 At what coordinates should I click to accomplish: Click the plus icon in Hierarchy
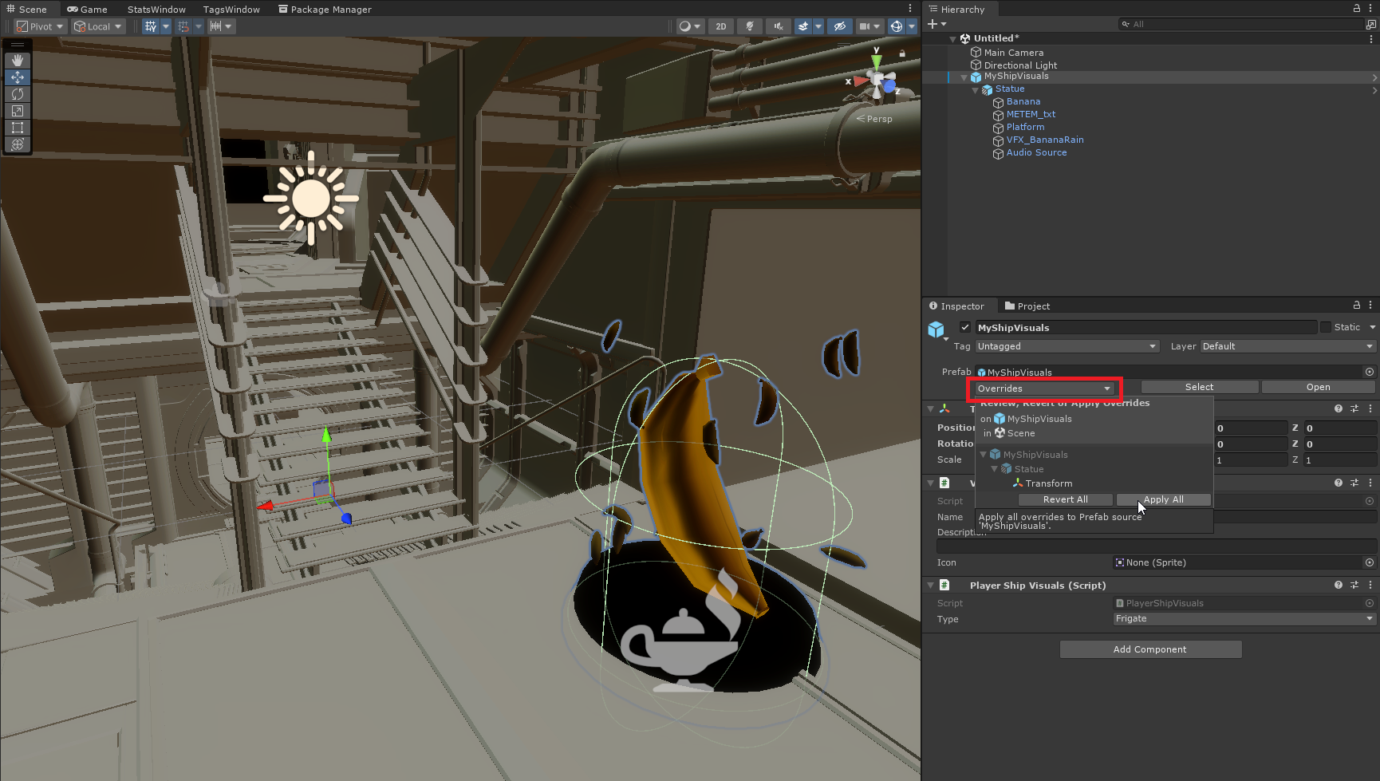(x=932, y=24)
